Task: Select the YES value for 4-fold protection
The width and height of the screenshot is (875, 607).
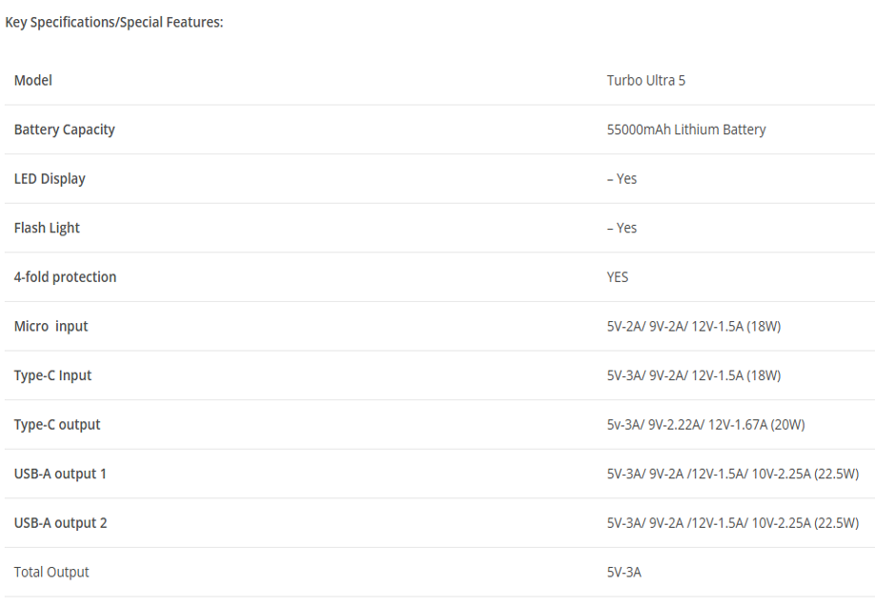Action: pos(618,277)
